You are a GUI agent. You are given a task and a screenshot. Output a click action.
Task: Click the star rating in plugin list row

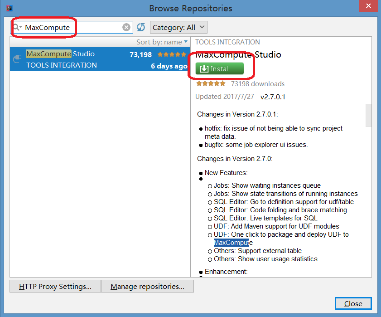tap(172, 54)
